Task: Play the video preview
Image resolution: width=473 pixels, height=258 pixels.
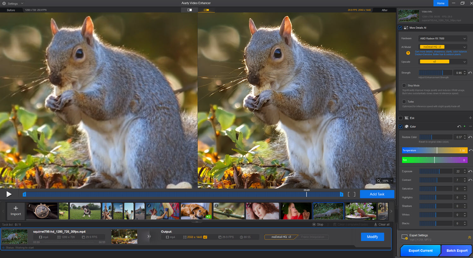Action: pyautogui.click(x=9, y=194)
